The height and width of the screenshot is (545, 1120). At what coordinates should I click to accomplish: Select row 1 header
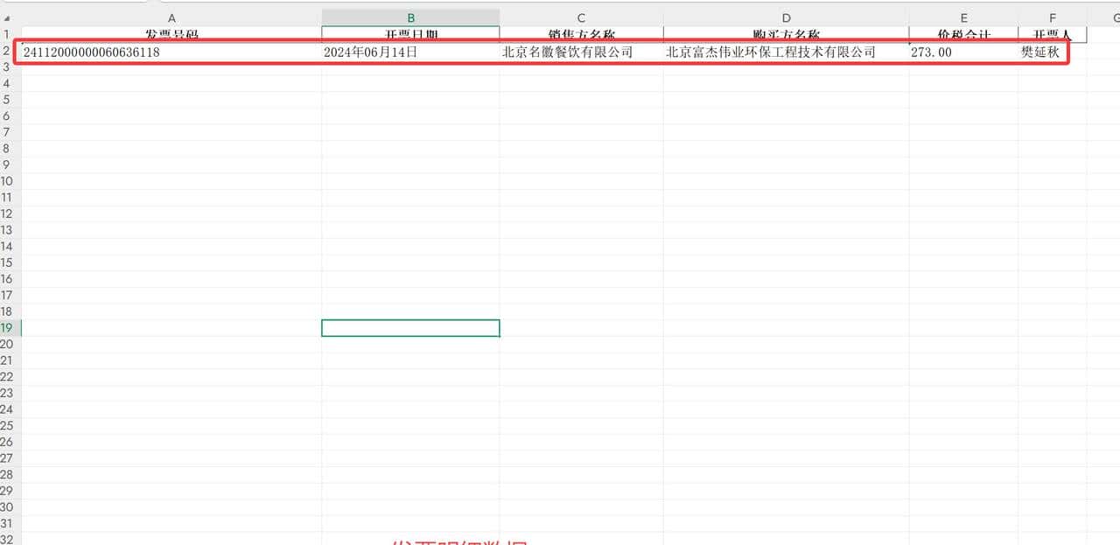8,35
